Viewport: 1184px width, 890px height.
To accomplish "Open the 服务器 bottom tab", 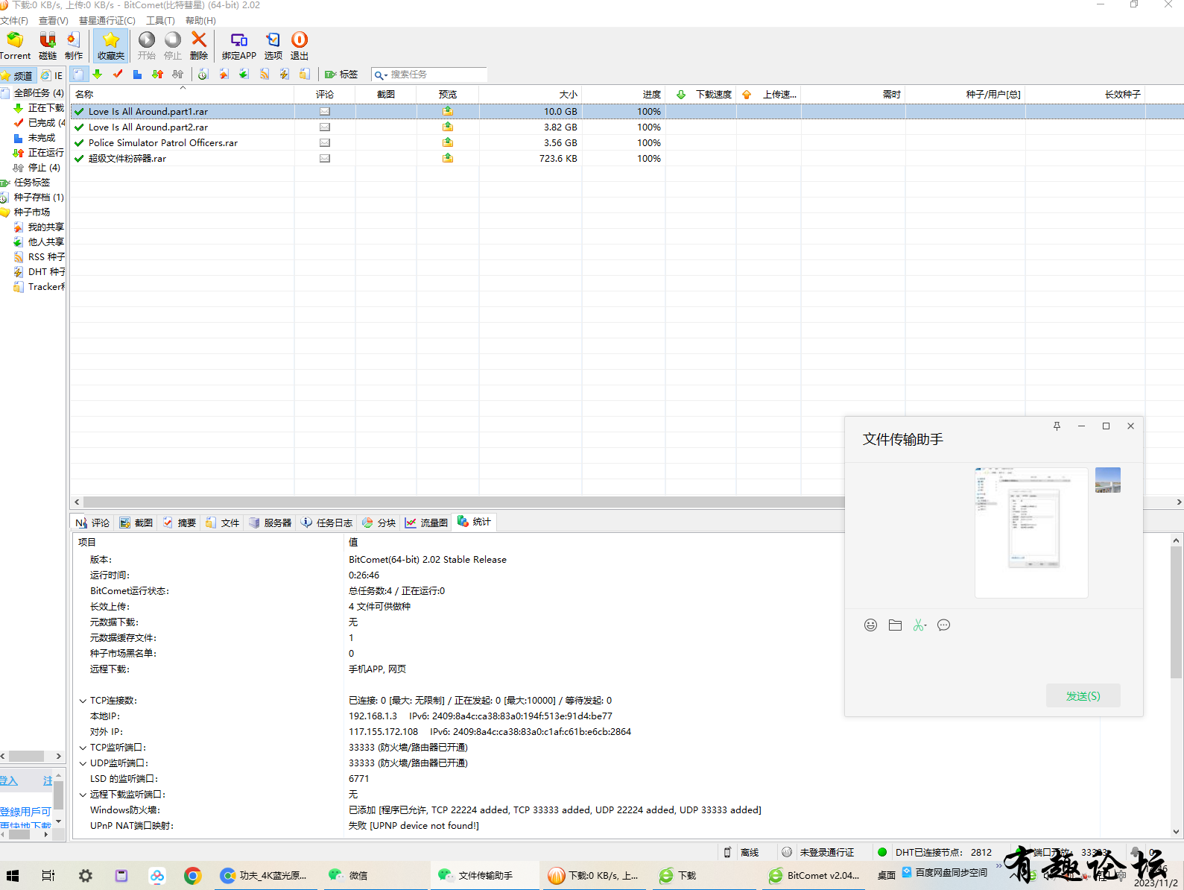I will coord(270,523).
